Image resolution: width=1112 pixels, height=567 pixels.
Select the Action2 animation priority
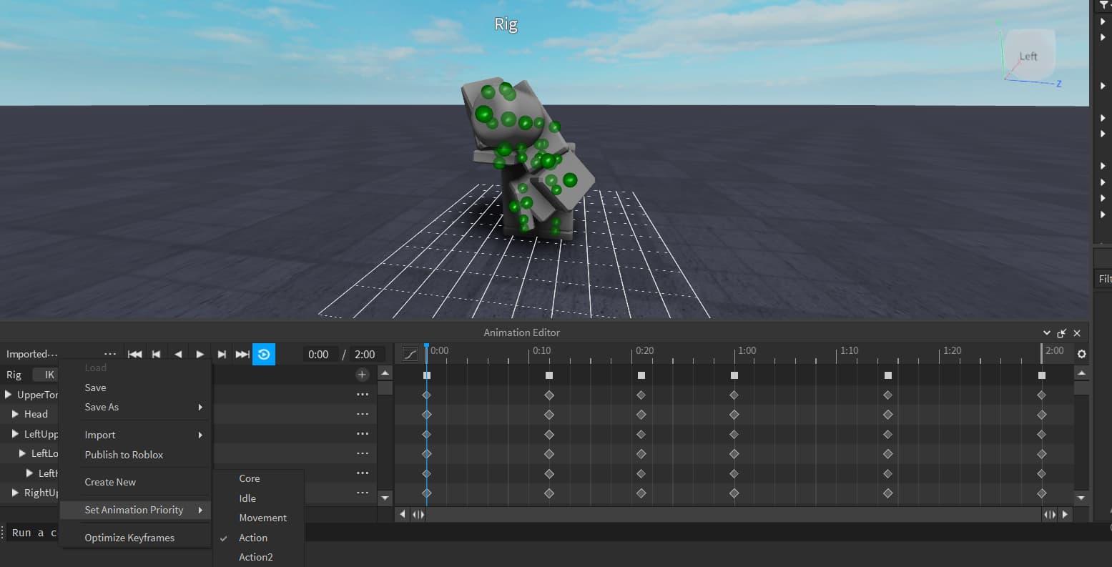coord(255,557)
